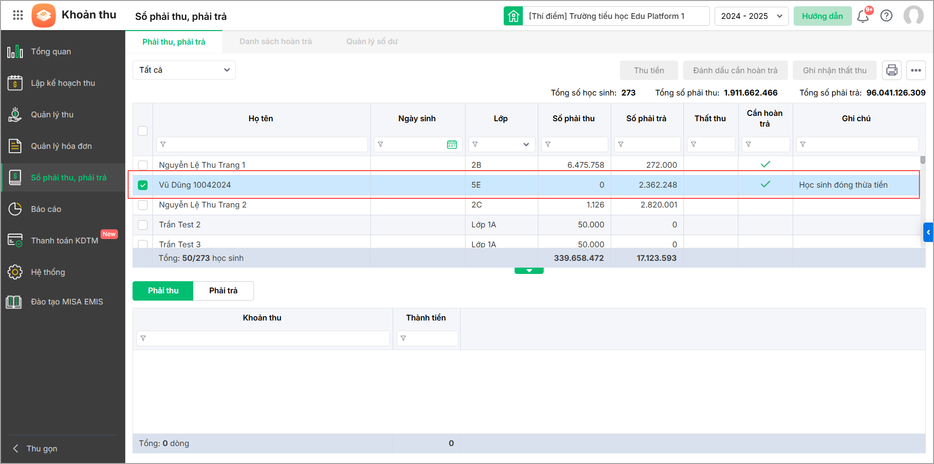Click the Hướng dẫn button

click(x=822, y=16)
